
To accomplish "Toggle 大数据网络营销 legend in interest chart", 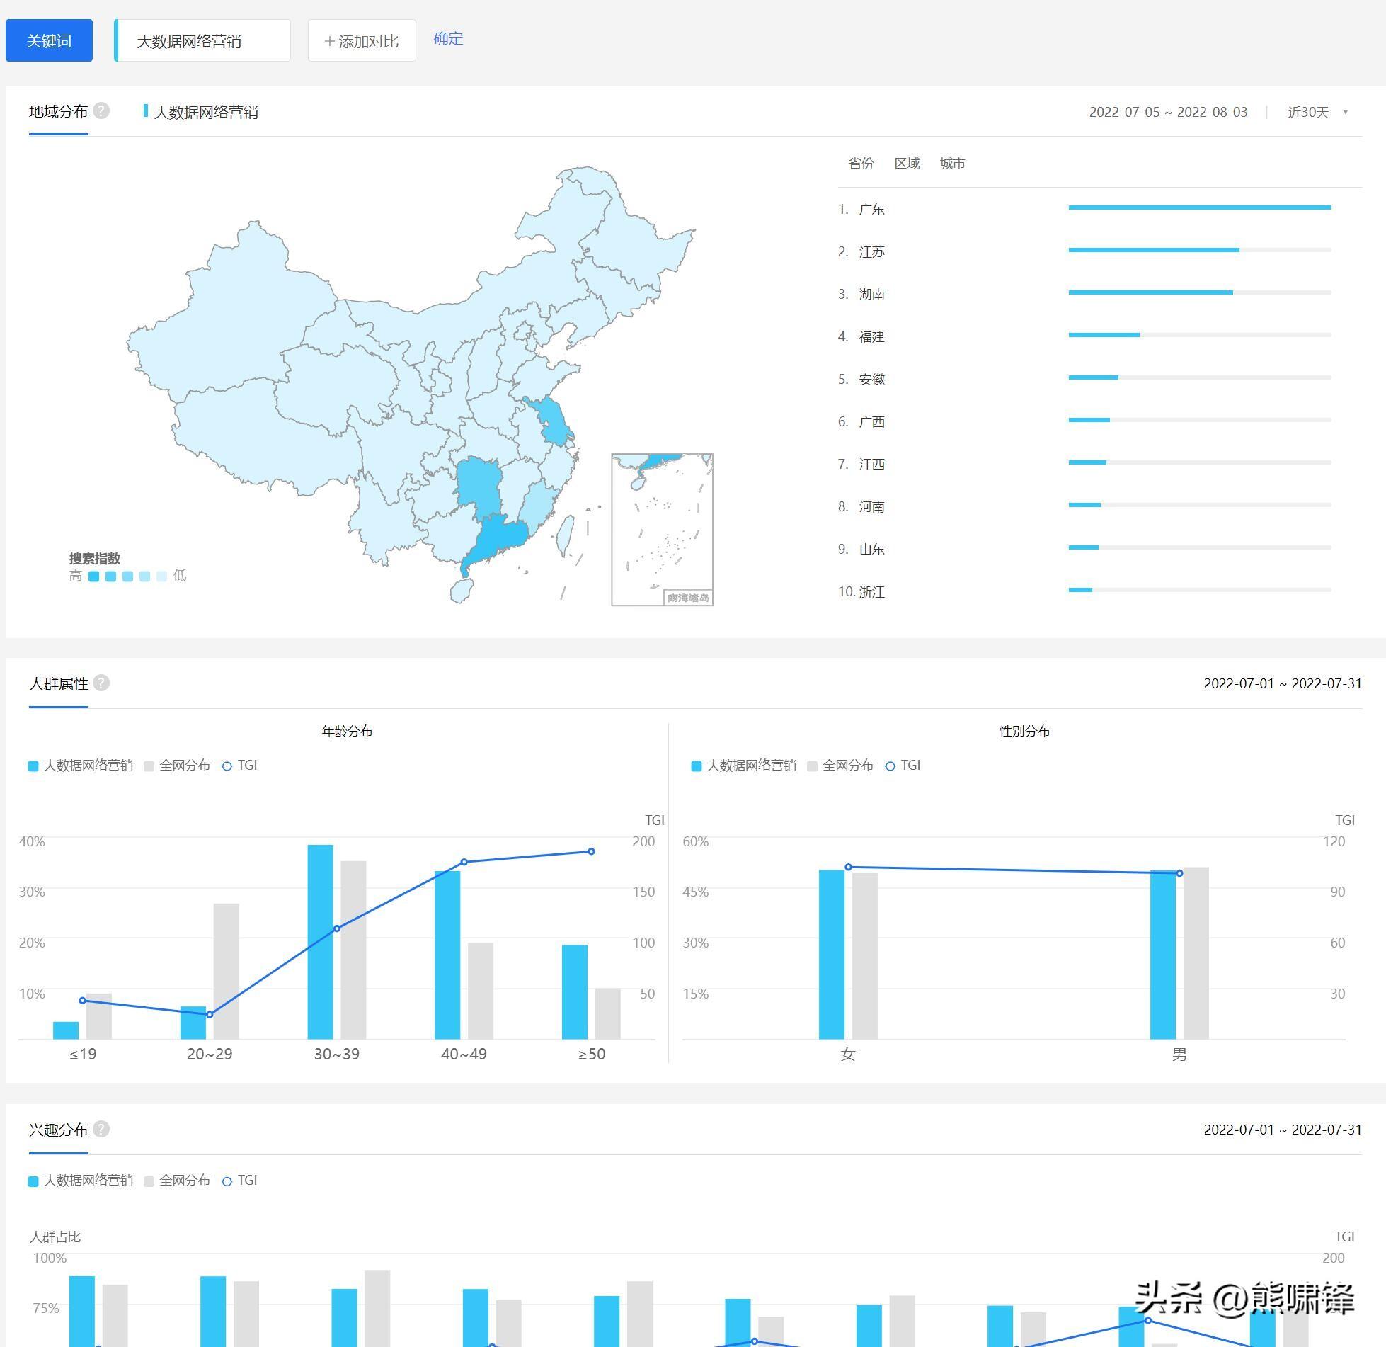I will (81, 1181).
